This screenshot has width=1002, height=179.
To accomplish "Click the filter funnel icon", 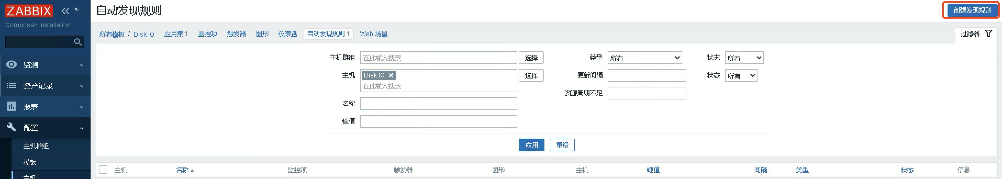I will click(988, 34).
